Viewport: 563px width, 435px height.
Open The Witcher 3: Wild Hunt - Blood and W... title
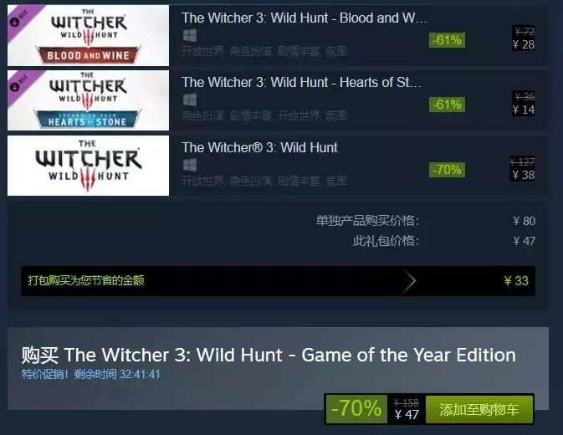[x=305, y=18]
